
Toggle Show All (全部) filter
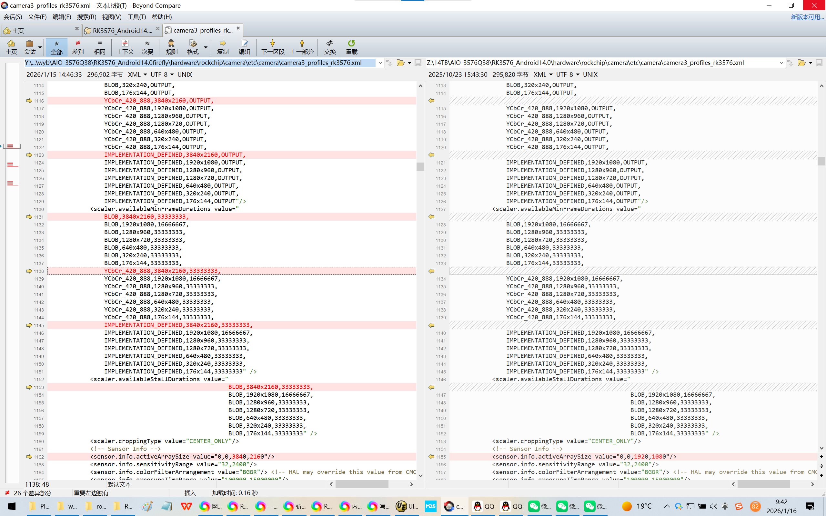coord(57,47)
